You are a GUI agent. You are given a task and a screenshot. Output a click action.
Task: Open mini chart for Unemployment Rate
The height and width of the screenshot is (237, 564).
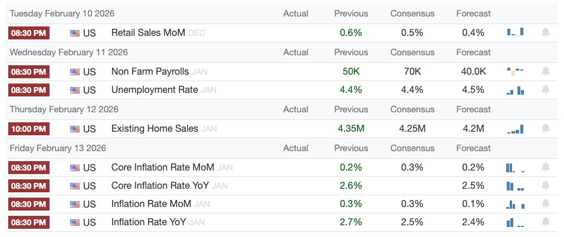[x=515, y=90]
